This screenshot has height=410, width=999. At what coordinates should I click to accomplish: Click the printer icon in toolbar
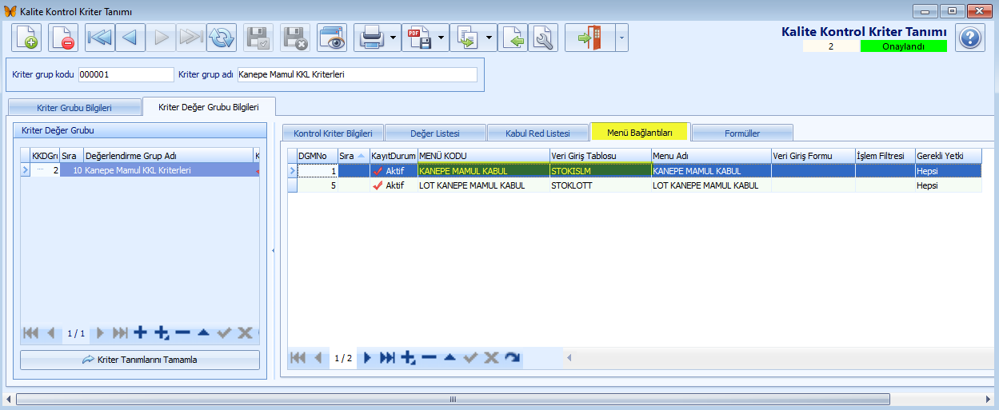(370, 38)
